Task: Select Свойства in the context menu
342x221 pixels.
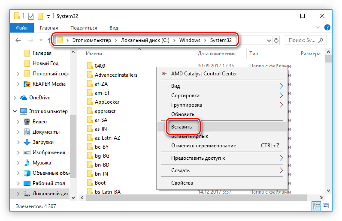Action: pyautogui.click(x=182, y=183)
